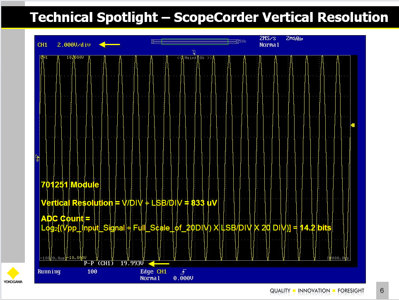Click the Main:10k display label

point(195,58)
